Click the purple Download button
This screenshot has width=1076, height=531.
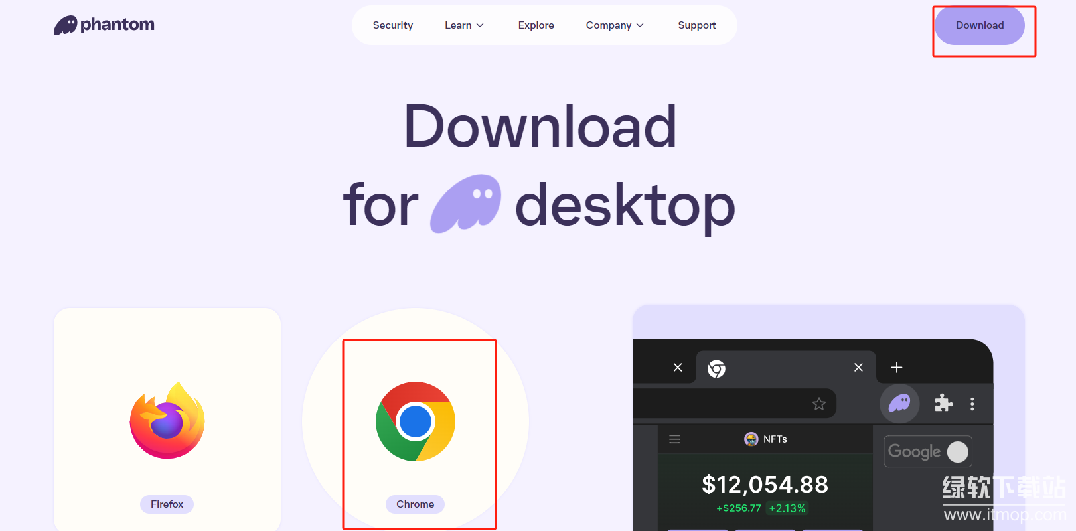click(980, 25)
